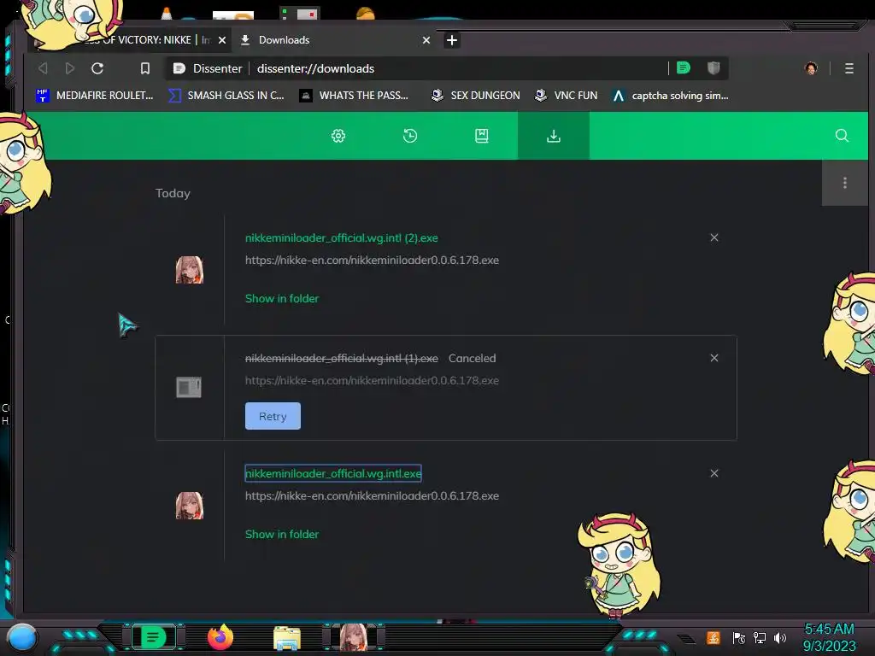Remove the canceled download from list

point(714,358)
